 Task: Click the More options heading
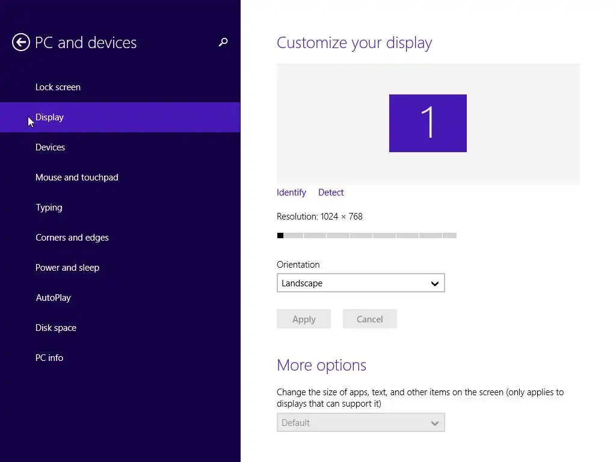click(321, 365)
